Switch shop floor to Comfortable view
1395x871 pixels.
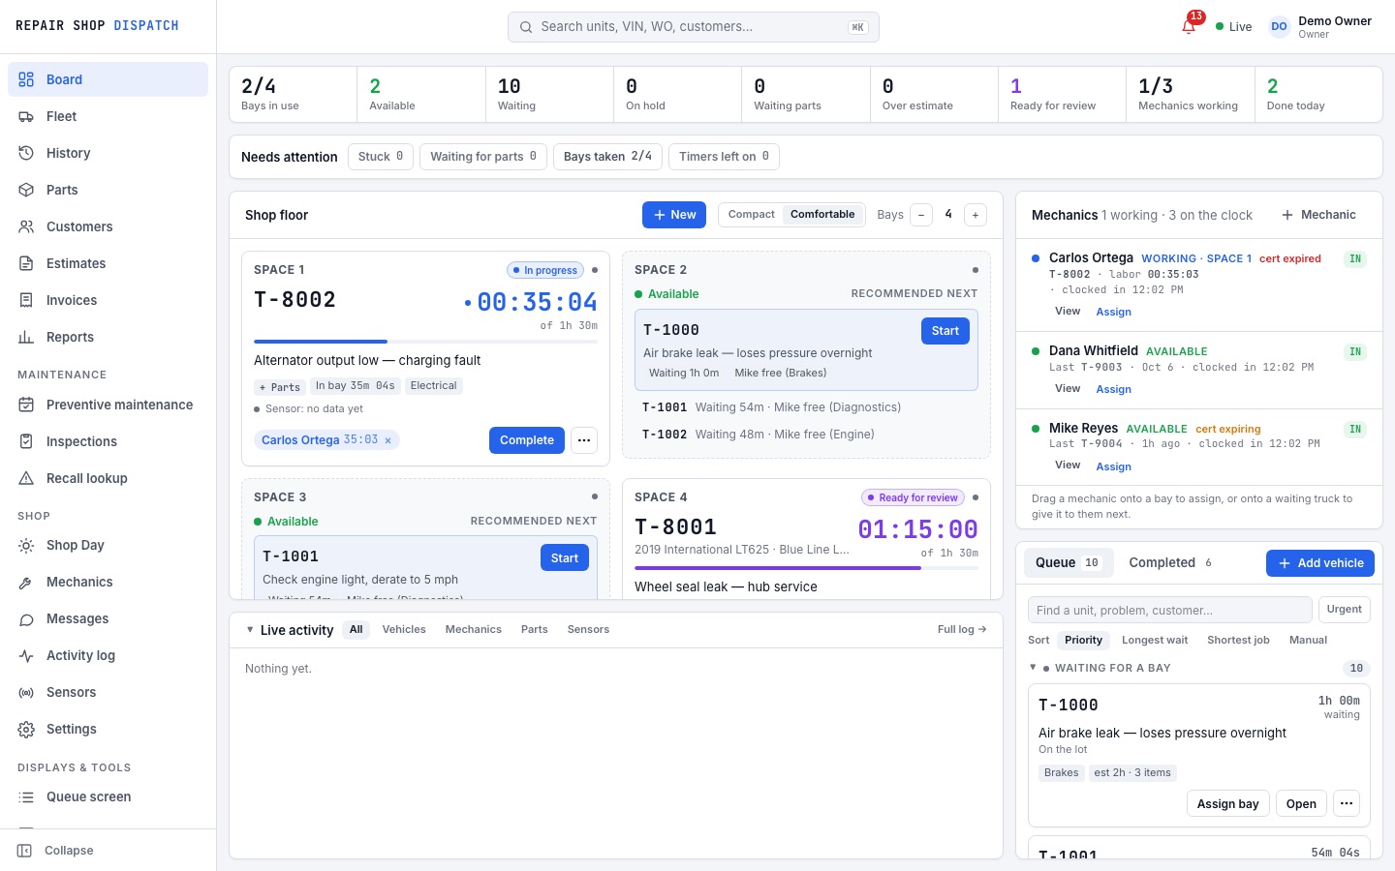coord(822,215)
